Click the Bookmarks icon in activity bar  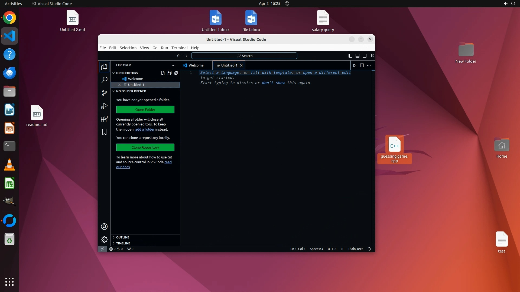point(104,132)
